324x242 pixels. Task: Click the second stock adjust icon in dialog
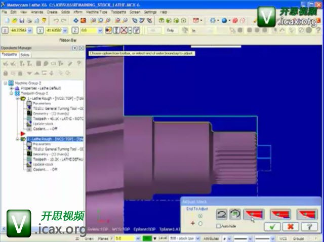[235, 214]
